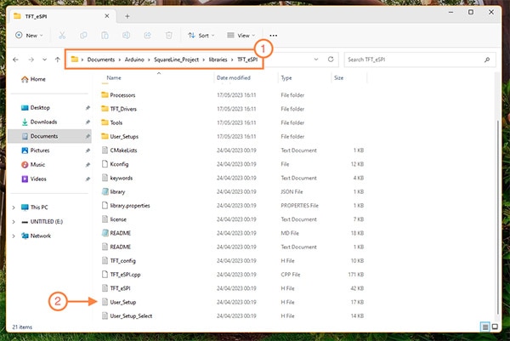This screenshot has width=510, height=341.
Task: Refresh the current folder view
Action: point(331,60)
